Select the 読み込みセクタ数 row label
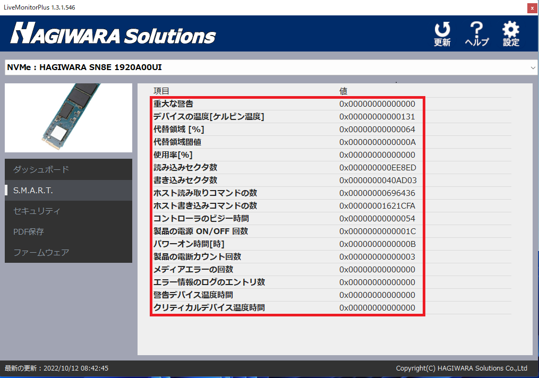The image size is (539, 378). (x=185, y=167)
